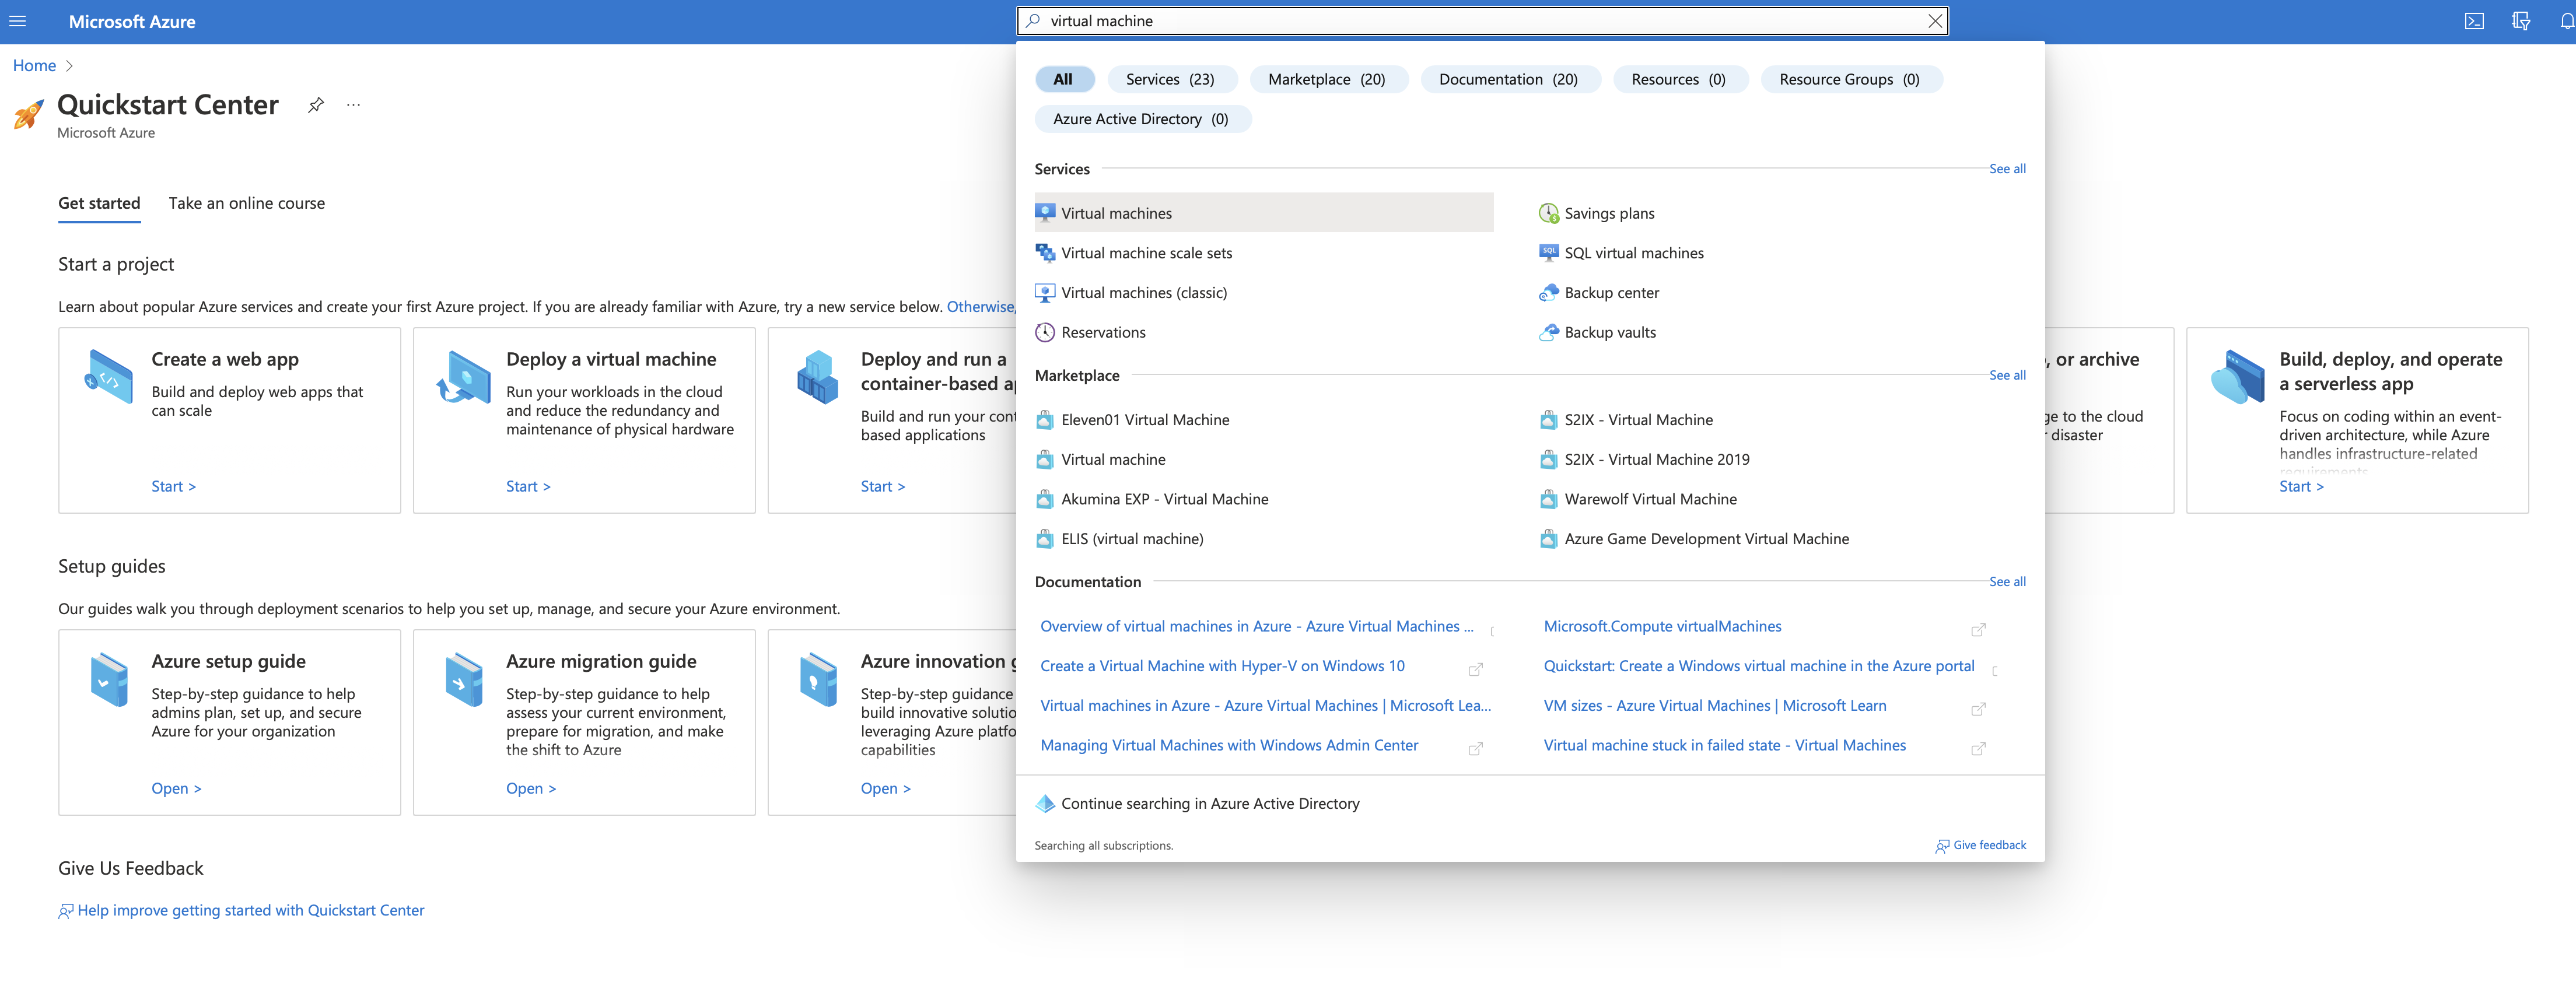
Task: Expand all Marketplace results
Action: [x=2007, y=375]
